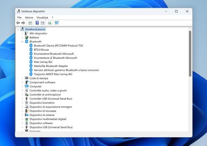Select the Controller di archiviazione label

tap(45, 95)
